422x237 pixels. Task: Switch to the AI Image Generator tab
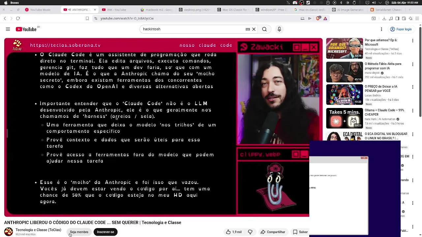click(348, 10)
